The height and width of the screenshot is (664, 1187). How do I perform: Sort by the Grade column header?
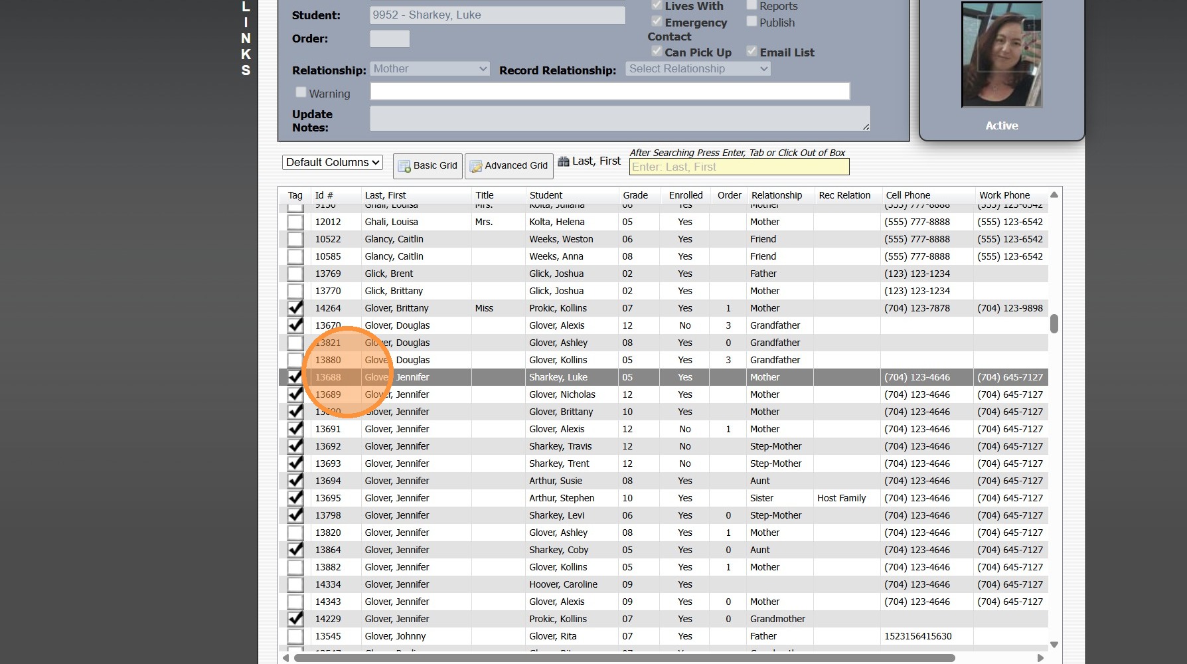click(635, 195)
